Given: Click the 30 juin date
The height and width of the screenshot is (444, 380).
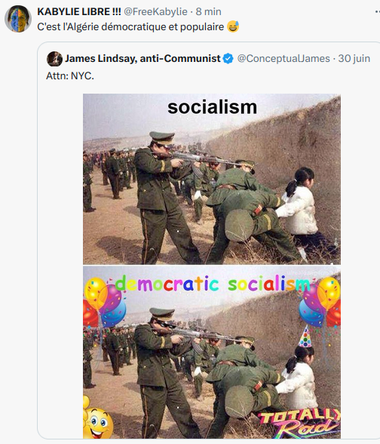Looking at the screenshot, I should pos(354,59).
